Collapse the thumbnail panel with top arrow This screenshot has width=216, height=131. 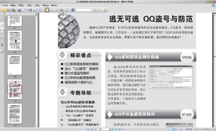pyautogui.click(x=36, y=14)
